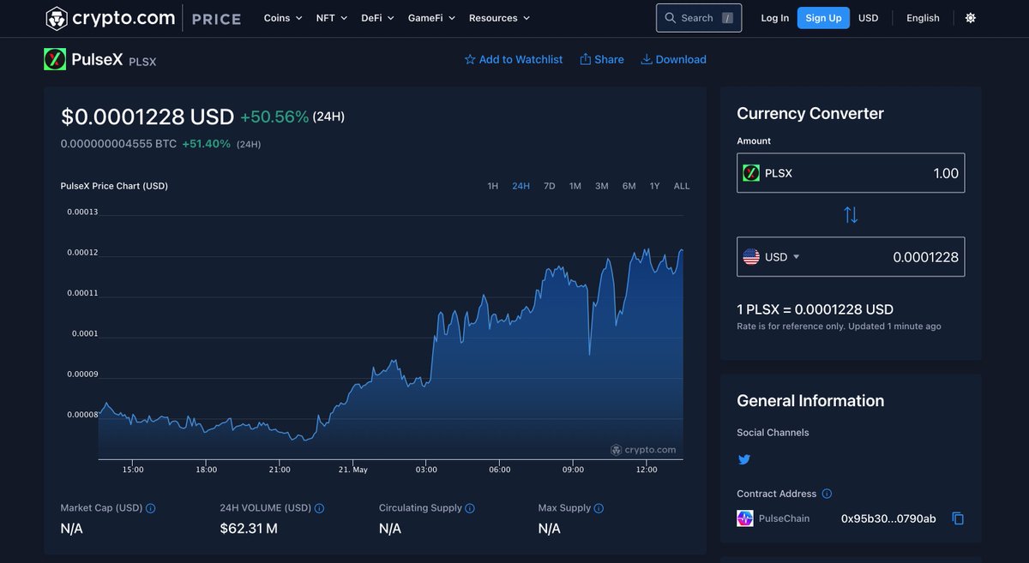Viewport: 1029px width, 563px height.
Task: Click the PRICE header label
Action: coord(217,18)
